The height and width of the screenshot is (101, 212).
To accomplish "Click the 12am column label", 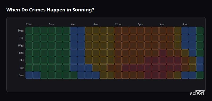I will tap(29, 24).
